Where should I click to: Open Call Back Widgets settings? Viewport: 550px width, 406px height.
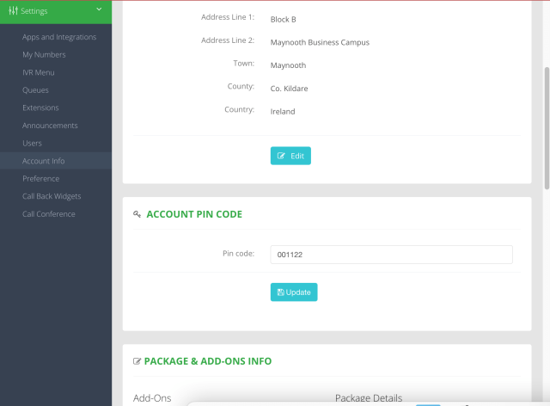click(52, 196)
